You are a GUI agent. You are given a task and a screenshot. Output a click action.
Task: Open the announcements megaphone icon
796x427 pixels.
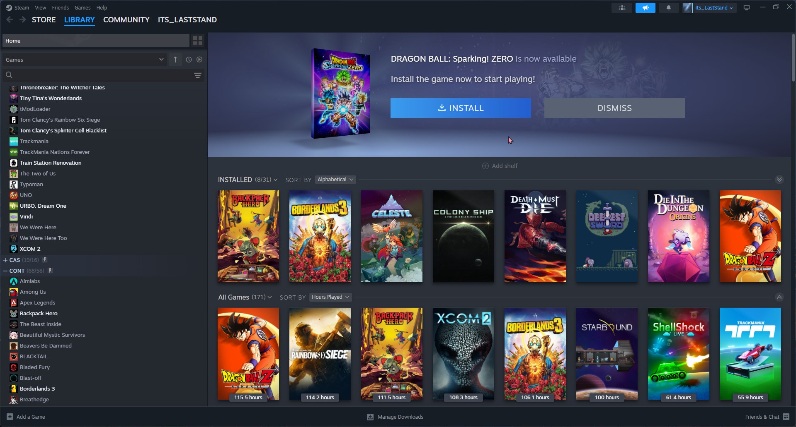[x=646, y=8]
